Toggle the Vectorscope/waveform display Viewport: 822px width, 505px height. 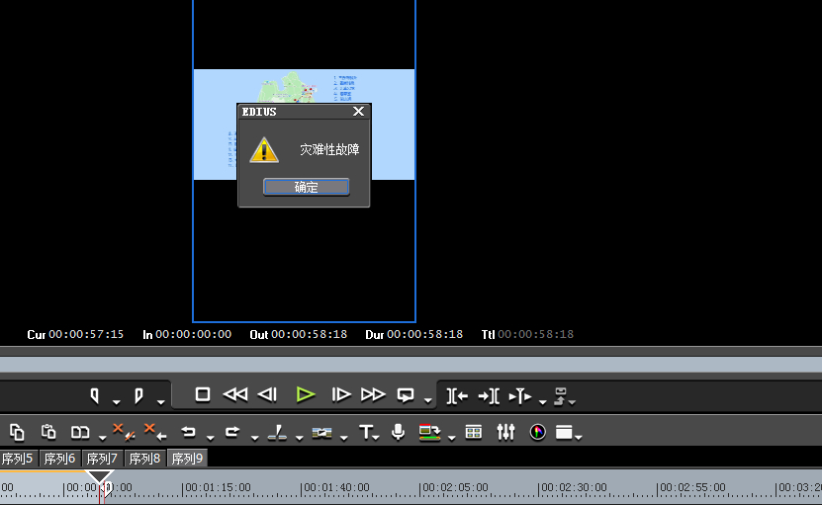[537, 432]
